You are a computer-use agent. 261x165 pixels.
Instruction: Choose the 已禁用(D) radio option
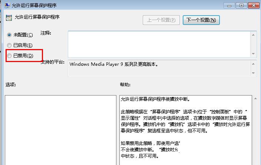point(9,56)
